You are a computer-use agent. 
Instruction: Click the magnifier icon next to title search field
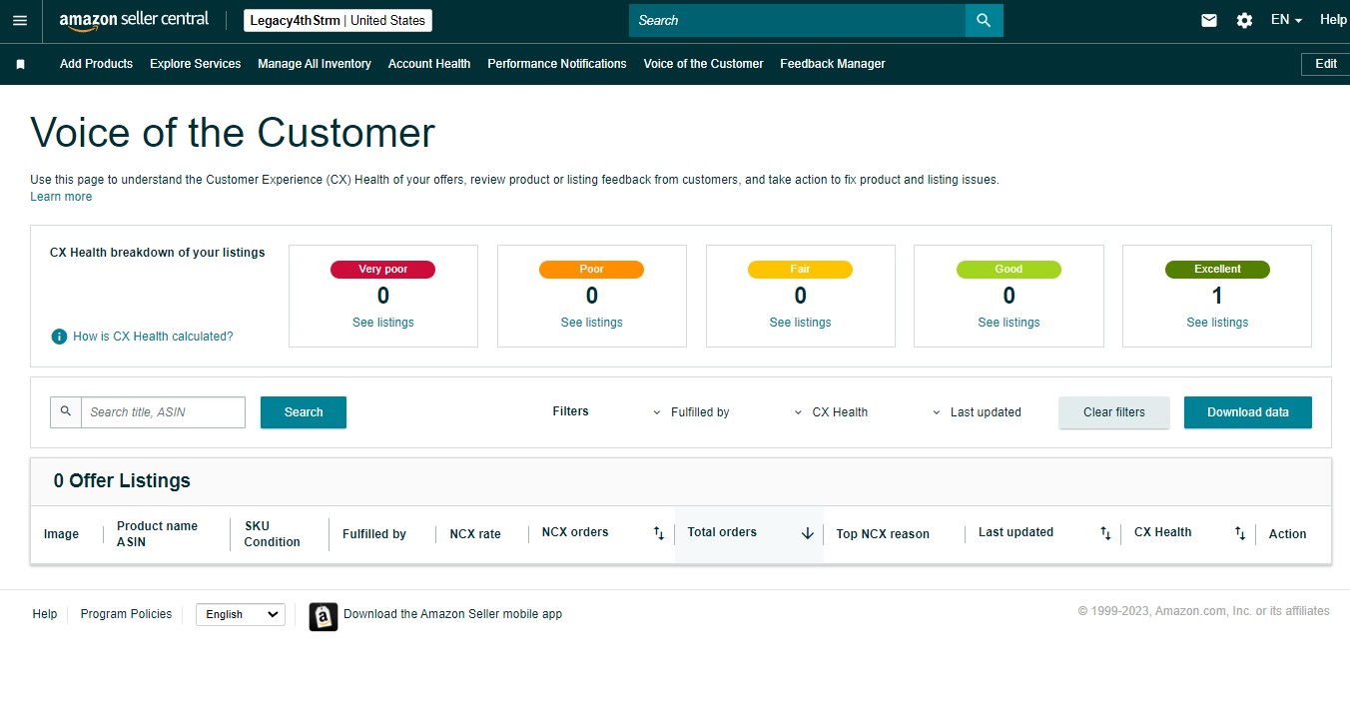pyautogui.click(x=66, y=411)
